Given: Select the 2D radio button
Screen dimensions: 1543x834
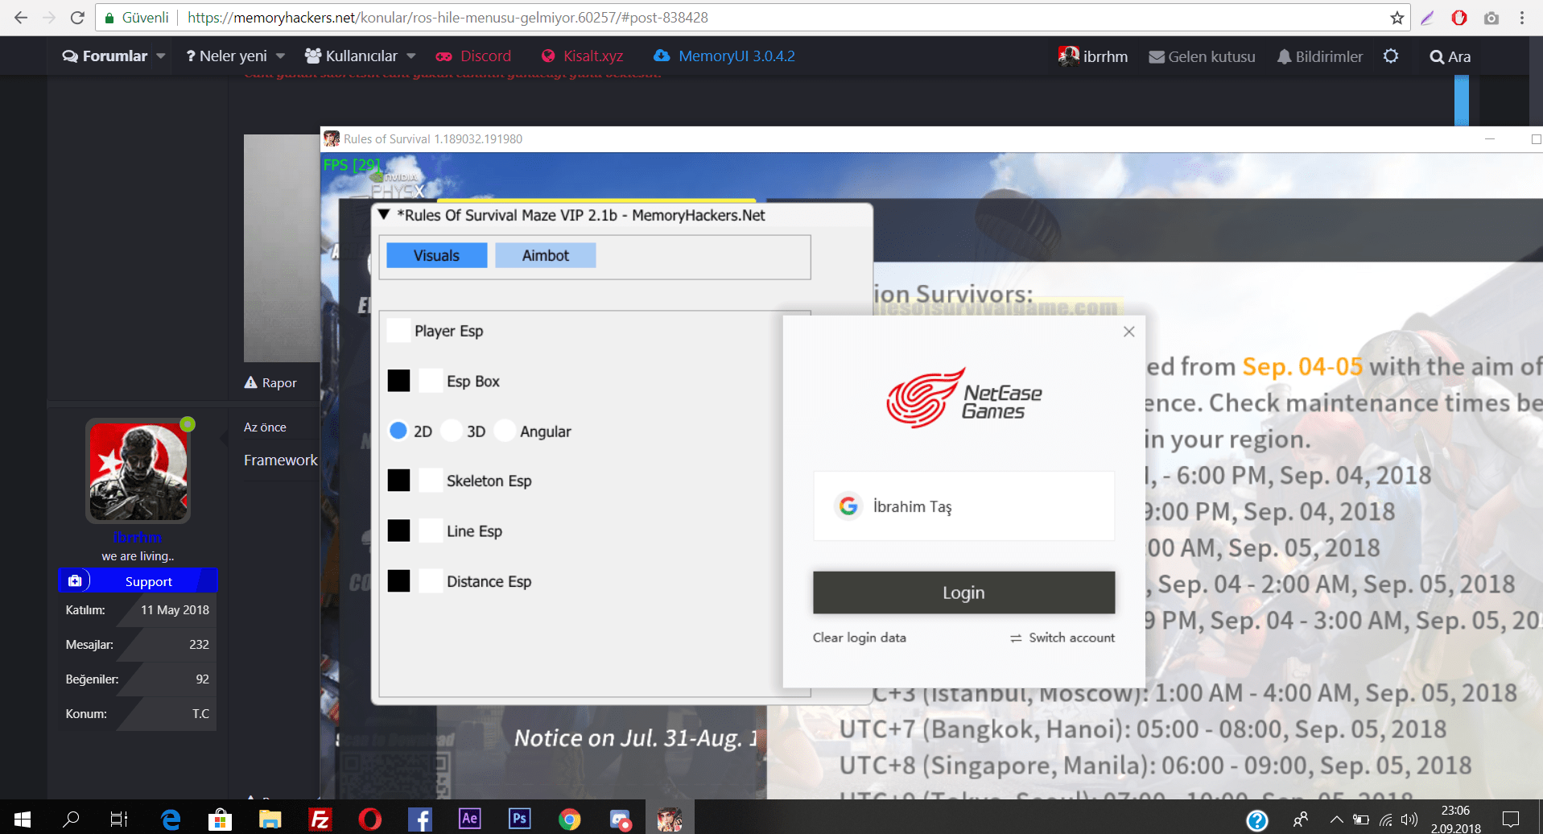Looking at the screenshot, I should tap(398, 431).
